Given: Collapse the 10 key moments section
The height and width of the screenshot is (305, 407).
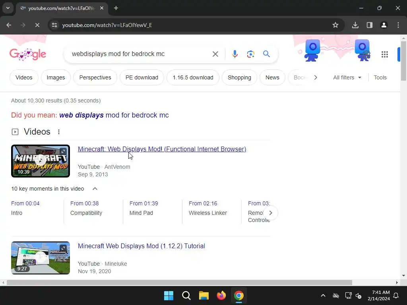Looking at the screenshot, I should [95, 189].
